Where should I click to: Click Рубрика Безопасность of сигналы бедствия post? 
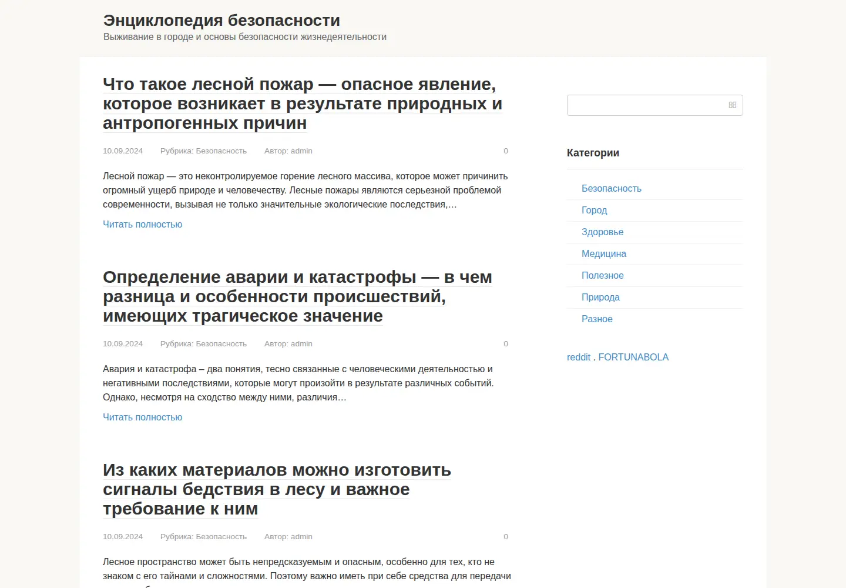tap(203, 537)
